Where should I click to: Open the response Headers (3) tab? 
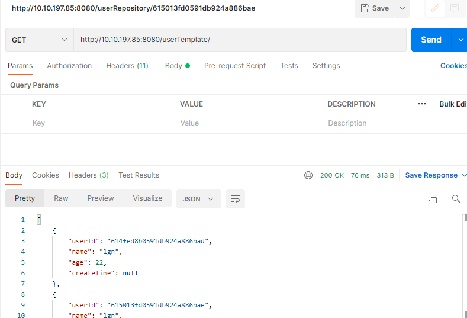(x=88, y=175)
